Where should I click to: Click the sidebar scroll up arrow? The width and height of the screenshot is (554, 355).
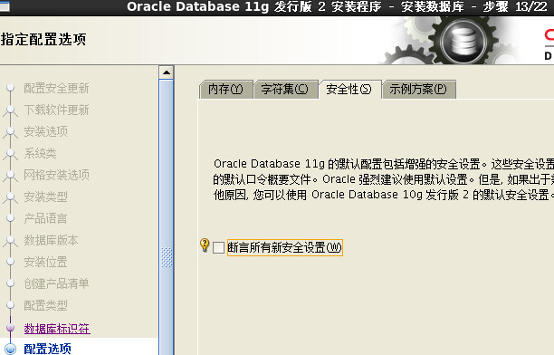click(x=167, y=72)
